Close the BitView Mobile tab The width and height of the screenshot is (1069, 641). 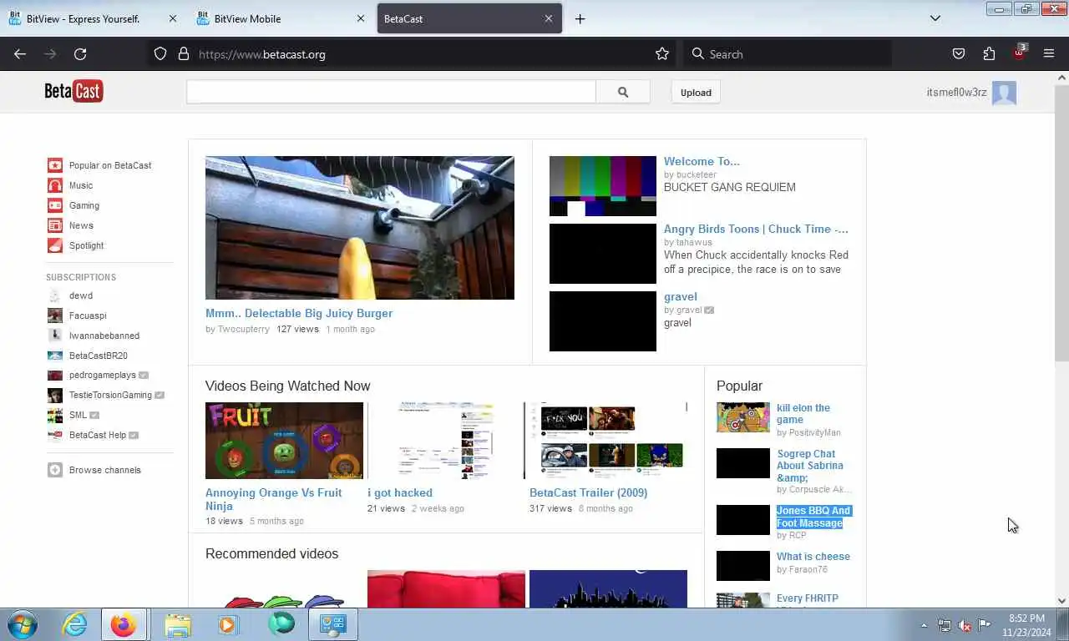pyautogui.click(x=361, y=18)
